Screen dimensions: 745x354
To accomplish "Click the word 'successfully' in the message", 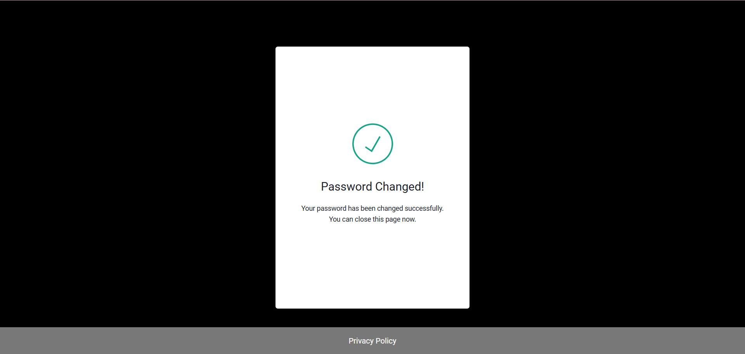I will (423, 208).
